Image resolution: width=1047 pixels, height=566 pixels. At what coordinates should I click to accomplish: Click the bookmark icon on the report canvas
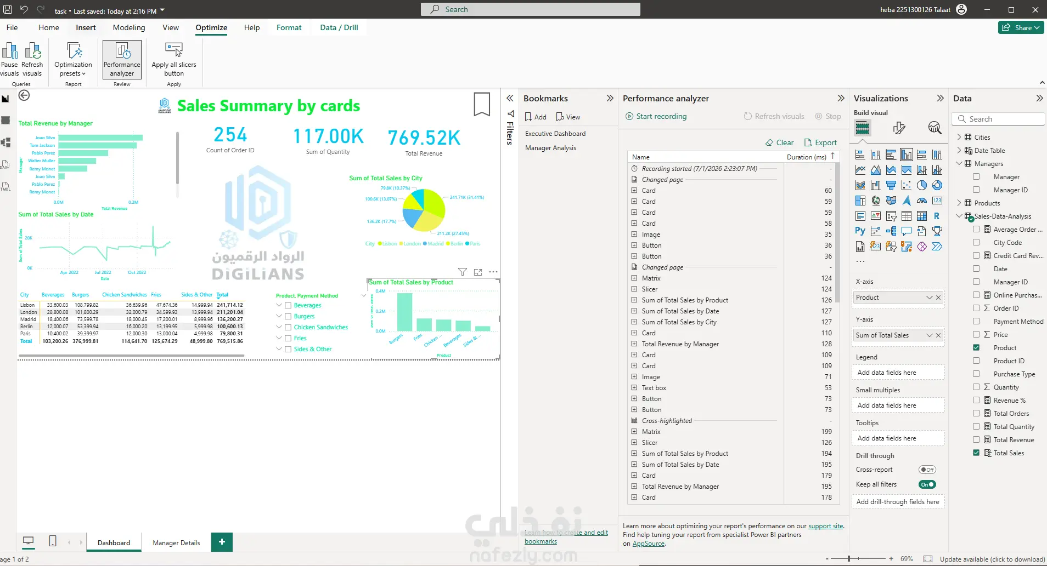pos(482,104)
